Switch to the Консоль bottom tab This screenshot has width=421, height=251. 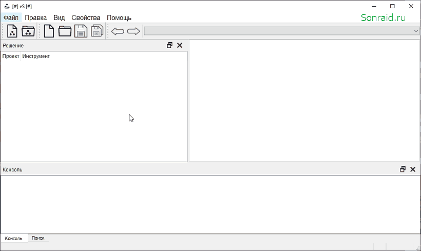14,238
